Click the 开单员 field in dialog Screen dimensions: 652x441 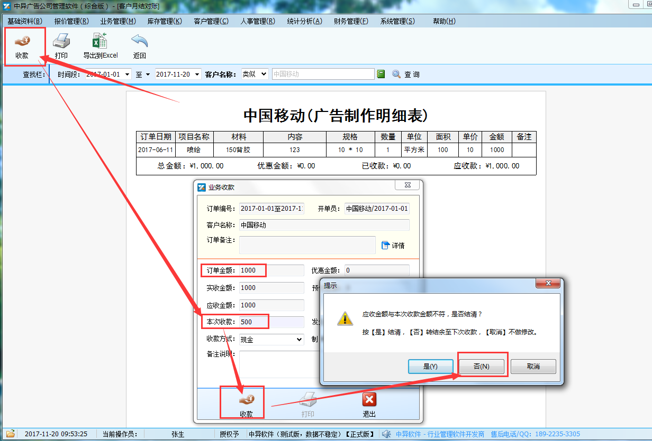377,209
